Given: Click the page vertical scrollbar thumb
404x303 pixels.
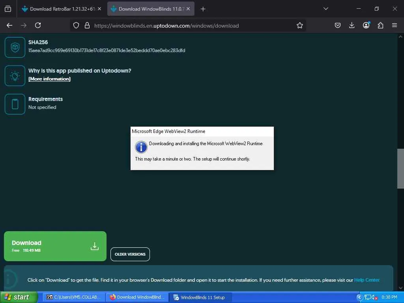Looking at the screenshot, I should (400, 169).
